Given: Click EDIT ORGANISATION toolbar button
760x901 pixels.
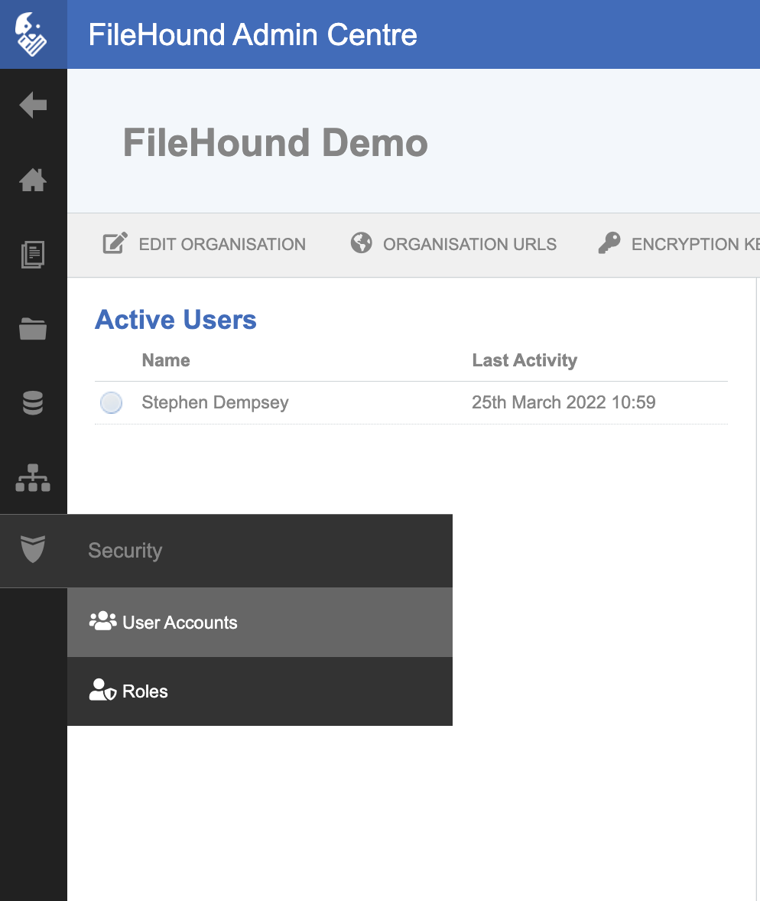Looking at the screenshot, I should click(x=204, y=244).
